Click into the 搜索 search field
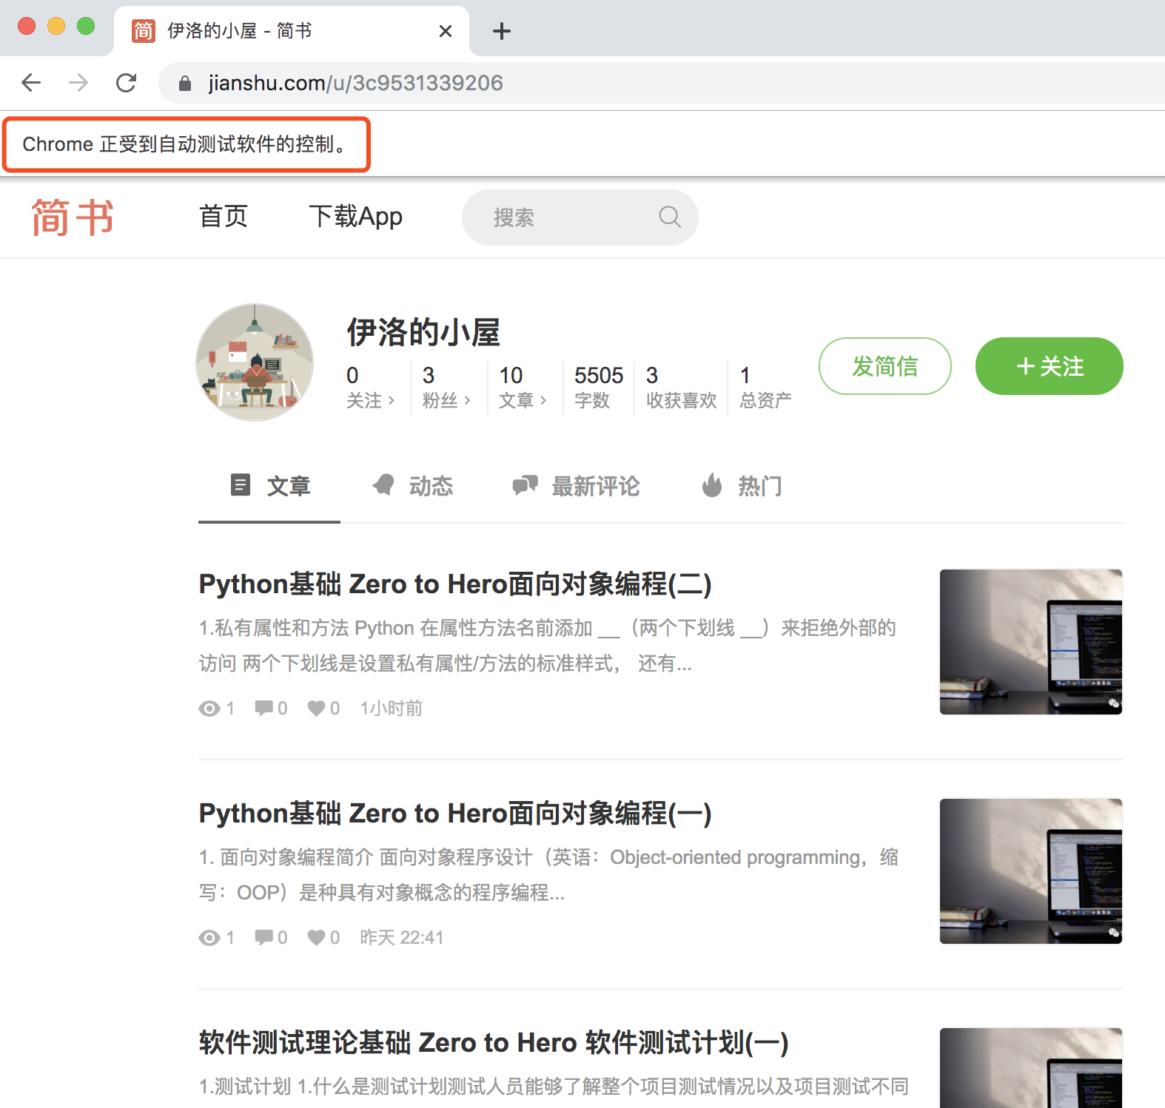This screenshot has height=1108, width=1165. click(x=580, y=217)
